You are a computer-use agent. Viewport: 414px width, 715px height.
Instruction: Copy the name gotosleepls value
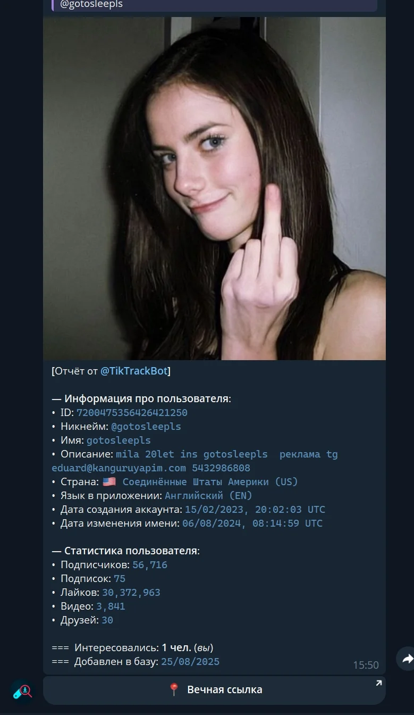(x=119, y=440)
